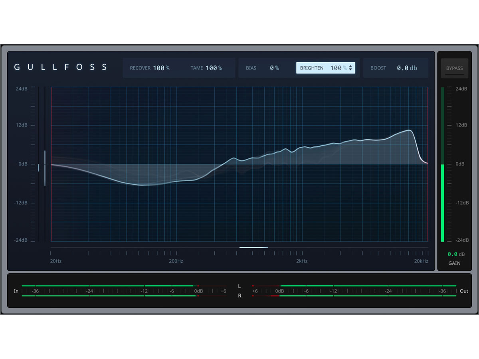Screen dimensions: 479x359
Task: Click the 2kHz frequency label
Action: 302,261
